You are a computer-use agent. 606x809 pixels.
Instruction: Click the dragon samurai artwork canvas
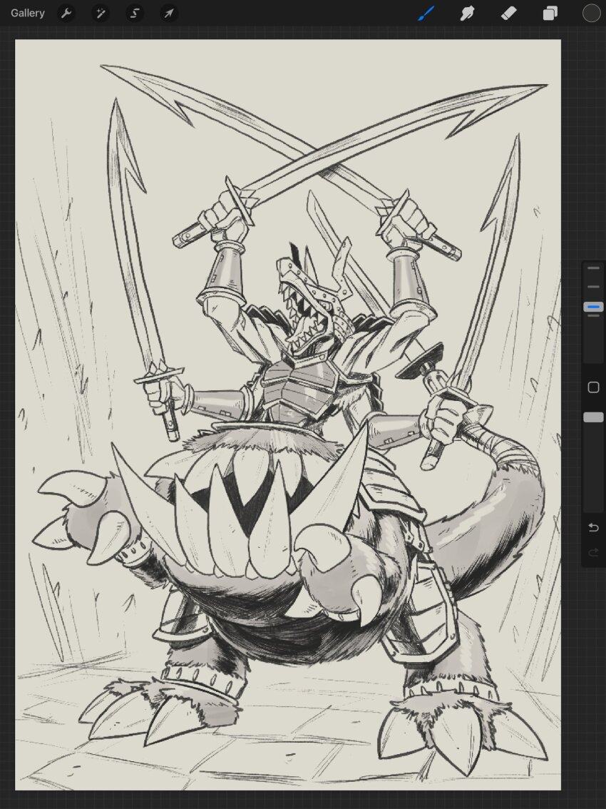288,414
